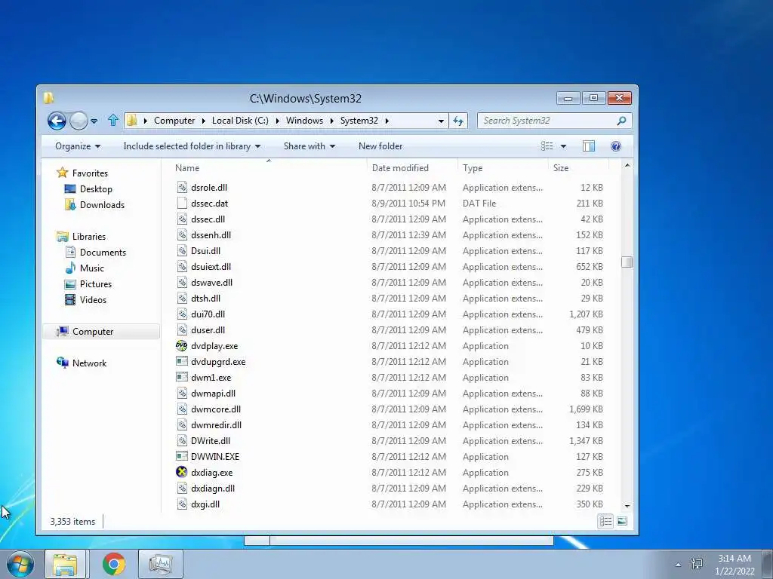773x579 pixels.
Task: Click the Up one level arrow icon
Action: (113, 120)
